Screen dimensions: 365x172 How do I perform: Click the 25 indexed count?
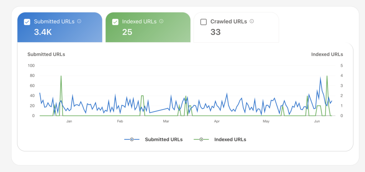click(x=127, y=32)
